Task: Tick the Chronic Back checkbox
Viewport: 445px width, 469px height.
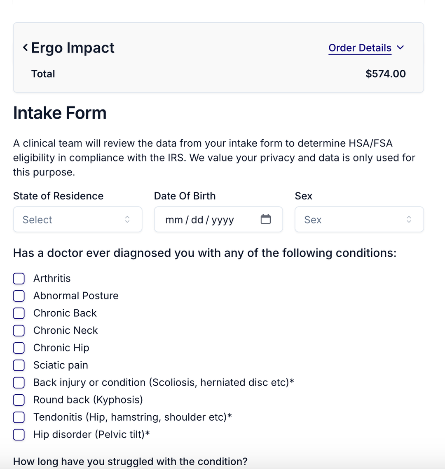Action: point(19,313)
